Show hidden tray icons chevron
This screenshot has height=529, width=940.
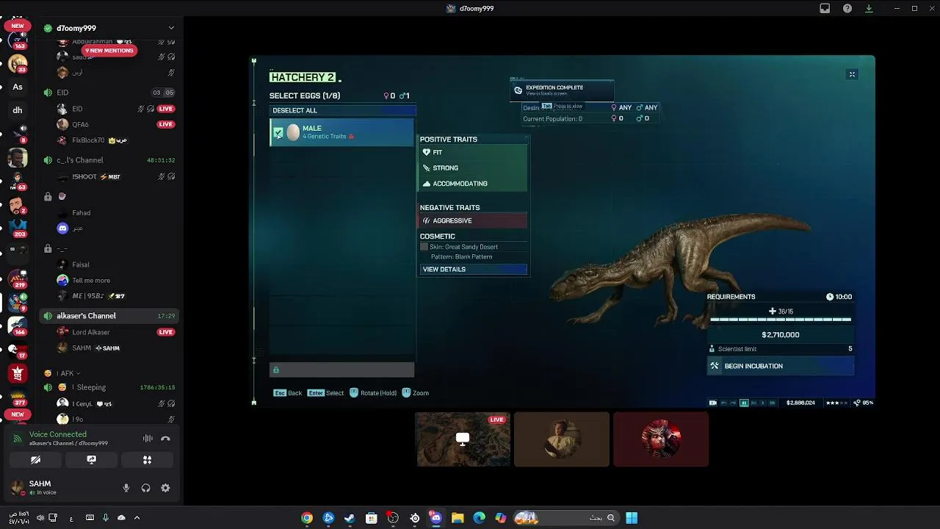[x=137, y=518]
